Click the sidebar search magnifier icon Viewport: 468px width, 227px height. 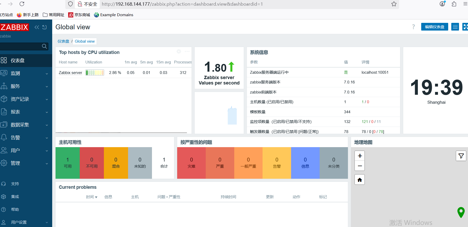pyautogui.click(x=44, y=46)
